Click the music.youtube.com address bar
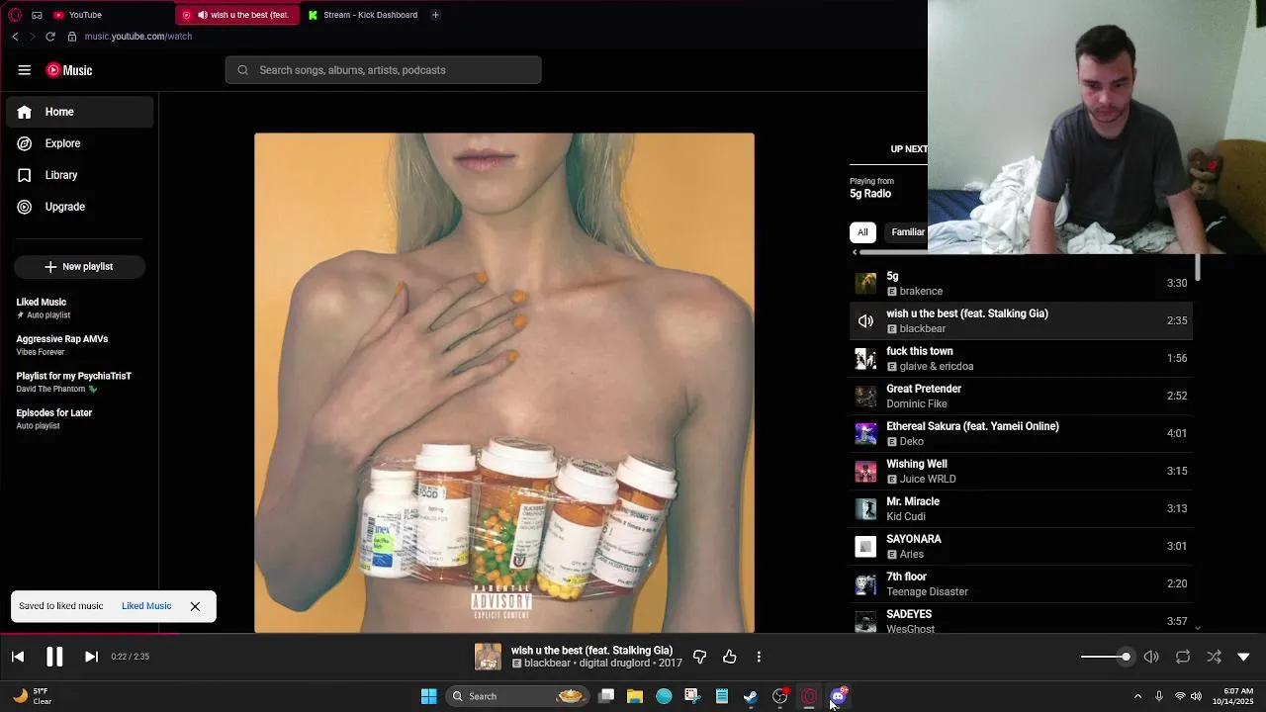 coord(138,37)
